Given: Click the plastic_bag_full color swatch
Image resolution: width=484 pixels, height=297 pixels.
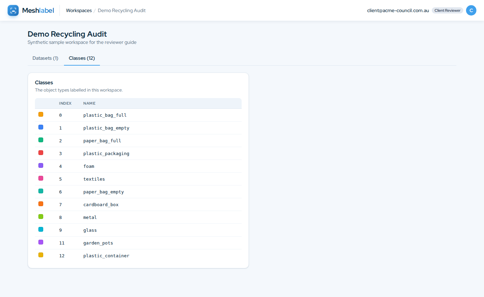Looking at the screenshot, I should 41,114.
